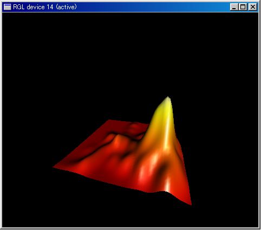
Task: Open the window system menu icon
Action: pos(8,7)
